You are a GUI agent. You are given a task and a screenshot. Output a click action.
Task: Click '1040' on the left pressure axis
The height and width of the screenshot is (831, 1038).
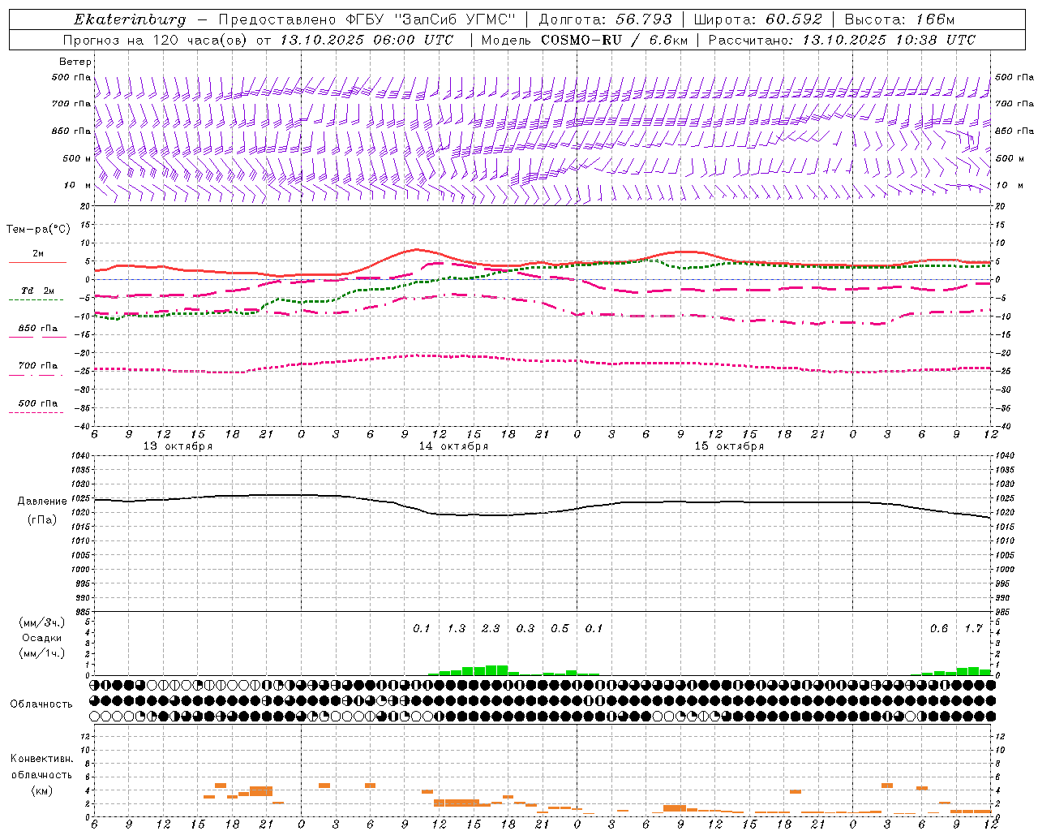(80, 456)
